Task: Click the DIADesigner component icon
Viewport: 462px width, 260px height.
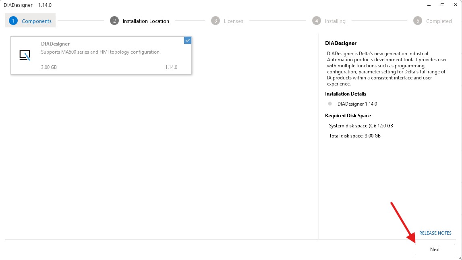Action: click(25, 55)
